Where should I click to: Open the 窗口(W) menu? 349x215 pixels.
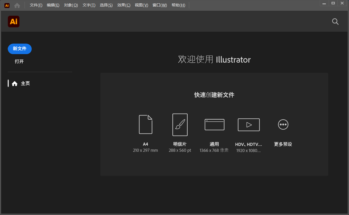click(x=160, y=5)
